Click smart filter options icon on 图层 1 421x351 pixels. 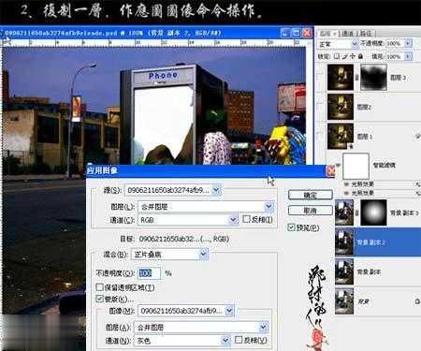click(417, 137)
